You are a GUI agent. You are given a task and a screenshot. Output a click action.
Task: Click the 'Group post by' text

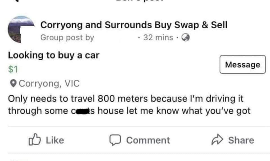[x=67, y=37]
